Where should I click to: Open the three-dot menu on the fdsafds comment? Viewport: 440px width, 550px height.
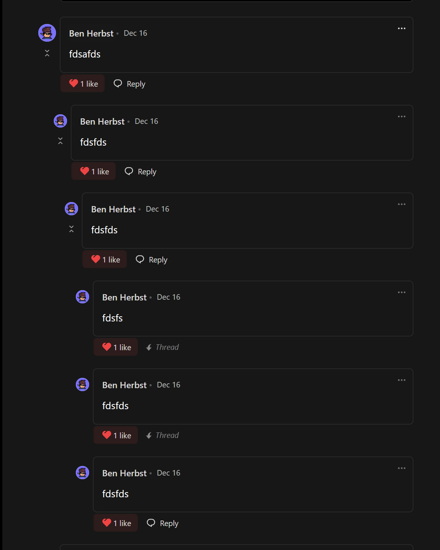click(401, 28)
